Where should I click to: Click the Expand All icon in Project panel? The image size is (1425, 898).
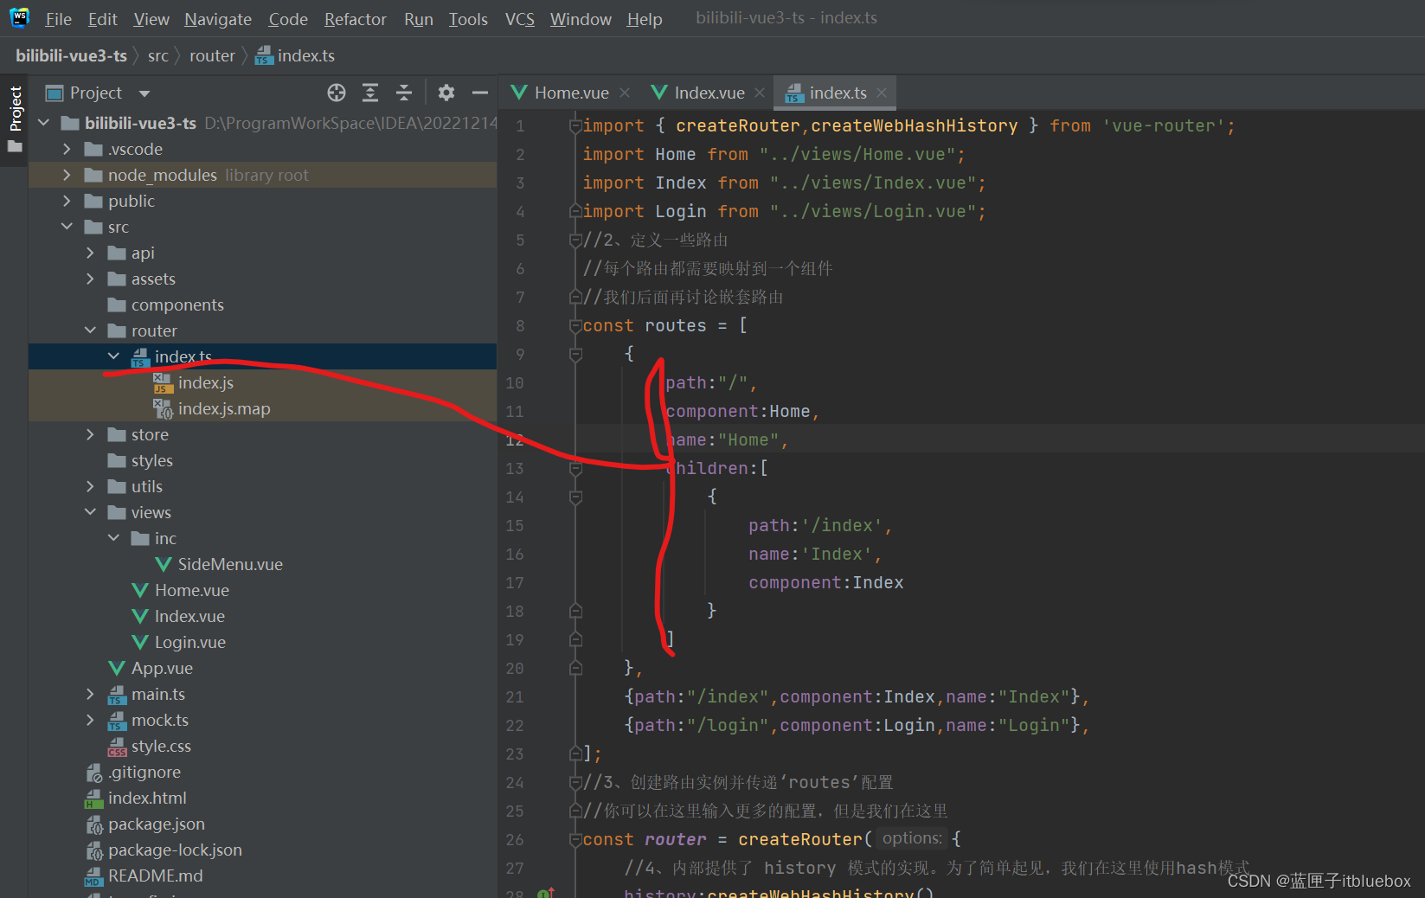(370, 93)
